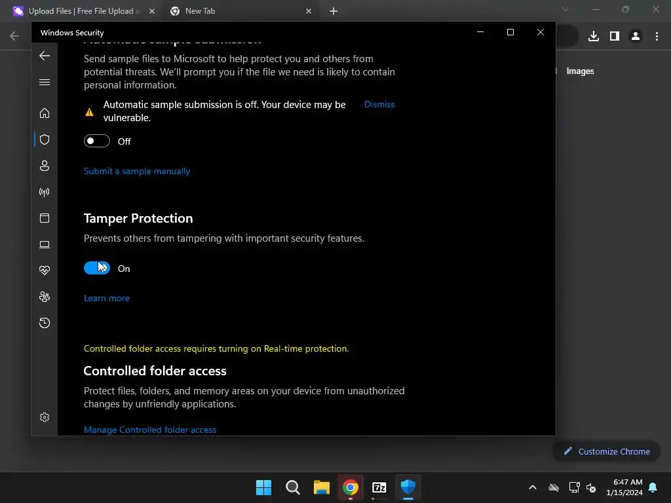671x503 pixels.
Task: Open 7-Zip from taskbar
Action: [379, 487]
